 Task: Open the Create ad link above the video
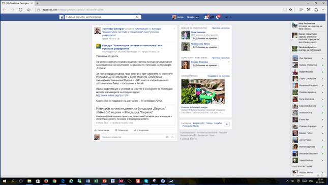219,76
